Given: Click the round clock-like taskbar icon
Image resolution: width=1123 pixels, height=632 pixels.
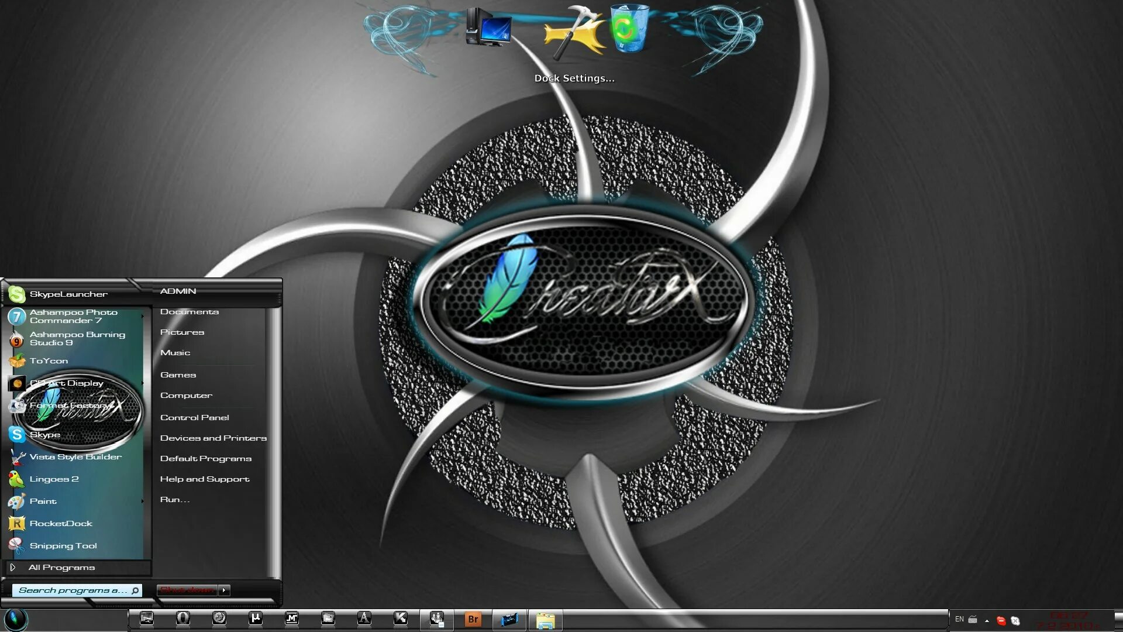Looking at the screenshot, I should [219, 619].
